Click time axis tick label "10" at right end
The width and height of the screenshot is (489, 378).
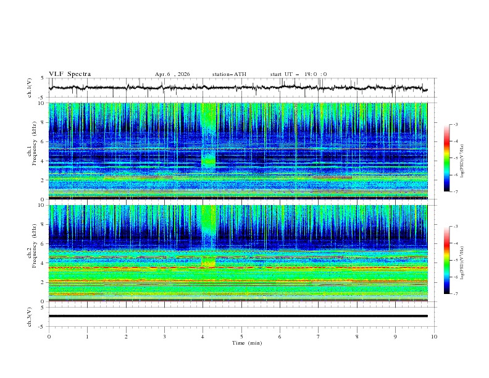click(x=434, y=337)
